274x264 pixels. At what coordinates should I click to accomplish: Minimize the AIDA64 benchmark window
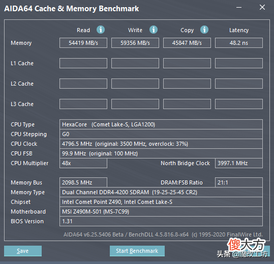tap(239, 7)
